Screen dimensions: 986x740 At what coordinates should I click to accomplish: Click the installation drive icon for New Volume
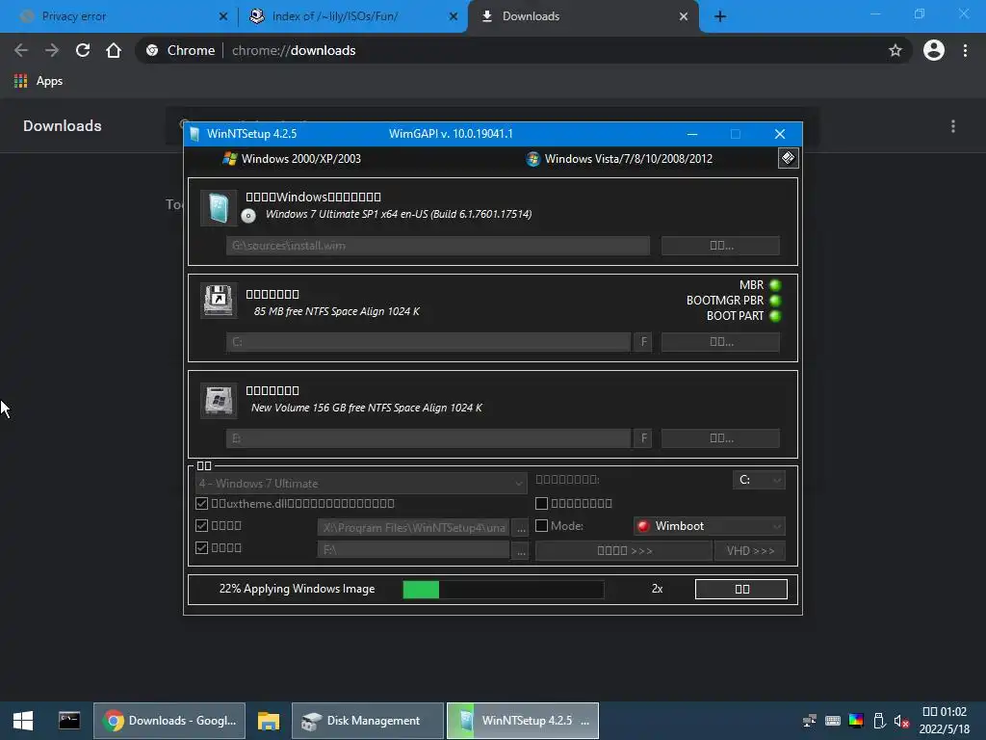pos(219,400)
